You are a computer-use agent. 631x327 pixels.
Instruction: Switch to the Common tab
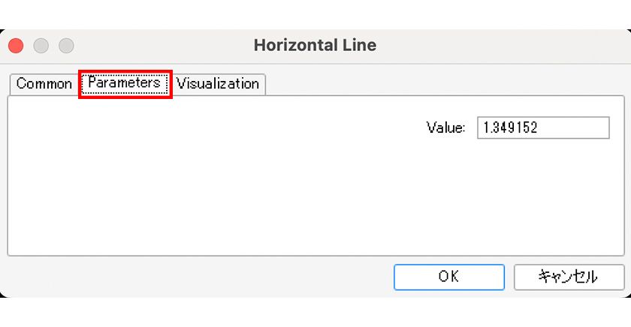(44, 84)
